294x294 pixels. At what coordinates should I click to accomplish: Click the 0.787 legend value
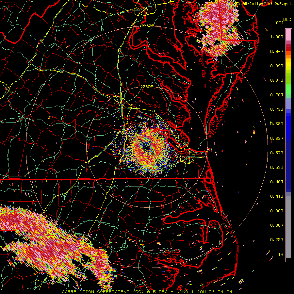[277, 95]
